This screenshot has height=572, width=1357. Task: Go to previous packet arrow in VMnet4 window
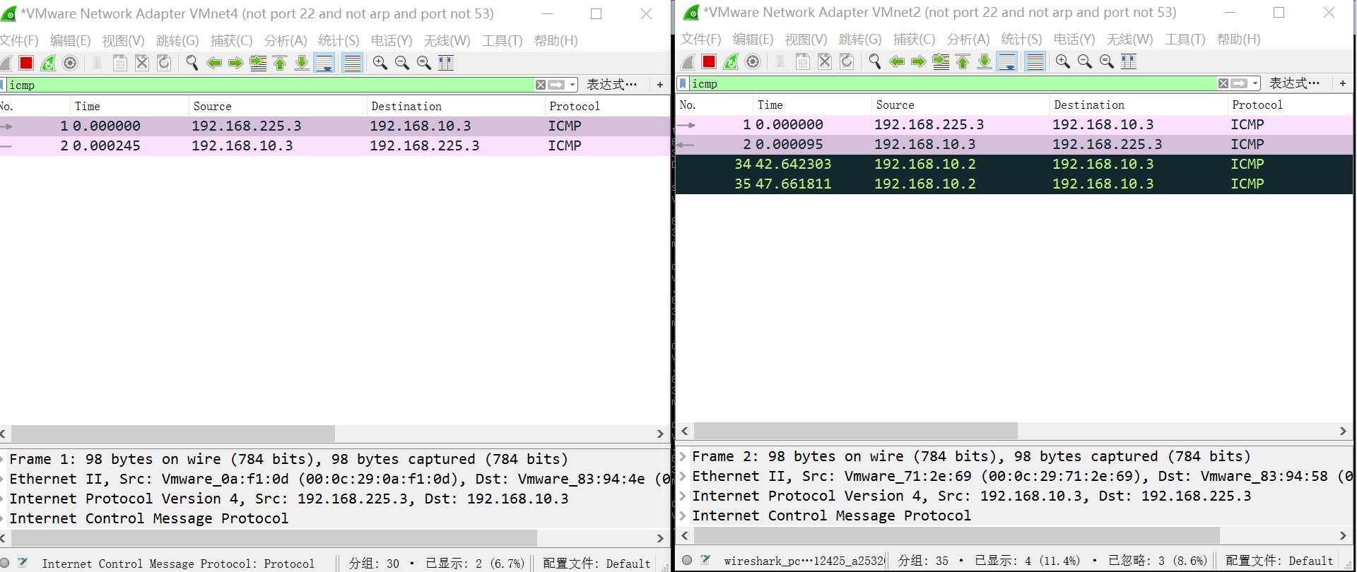213,63
